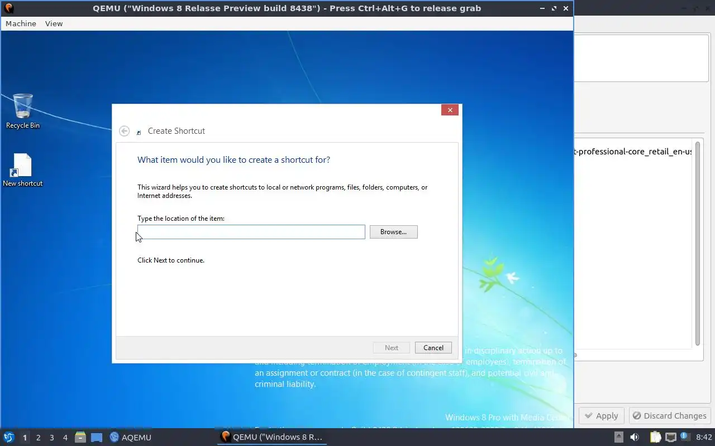Close the Create Shortcut dialog

[x=450, y=110]
